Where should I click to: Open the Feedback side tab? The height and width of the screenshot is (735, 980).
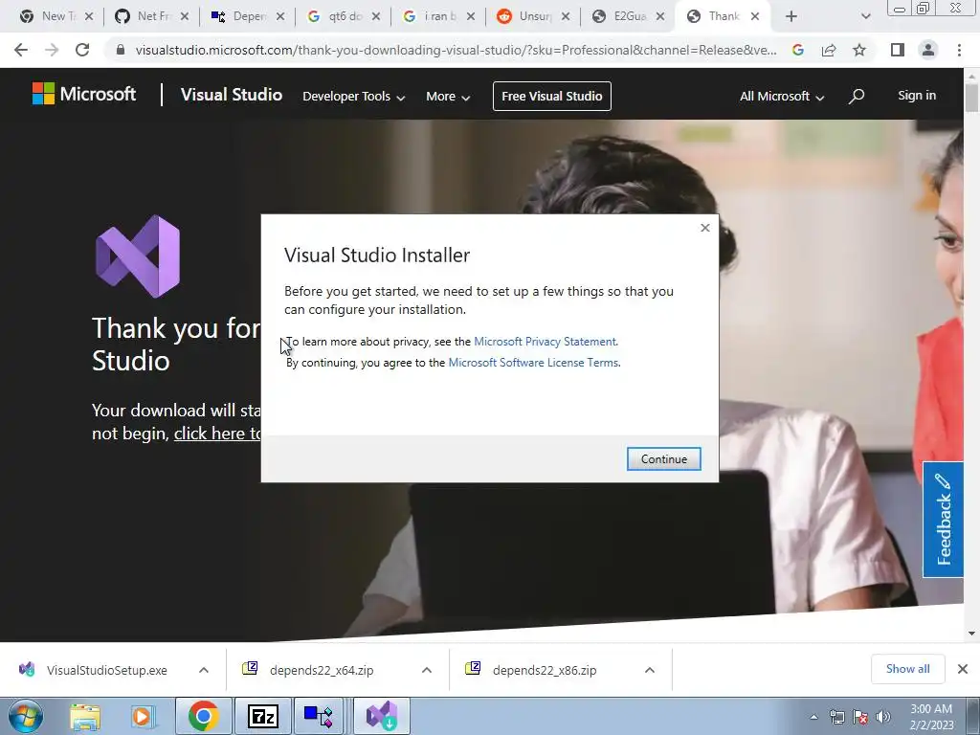pyautogui.click(x=943, y=520)
